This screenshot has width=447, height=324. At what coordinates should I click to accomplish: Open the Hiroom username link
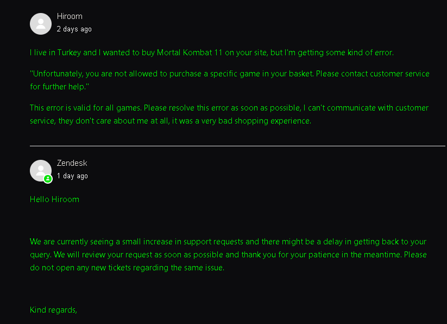(70, 17)
